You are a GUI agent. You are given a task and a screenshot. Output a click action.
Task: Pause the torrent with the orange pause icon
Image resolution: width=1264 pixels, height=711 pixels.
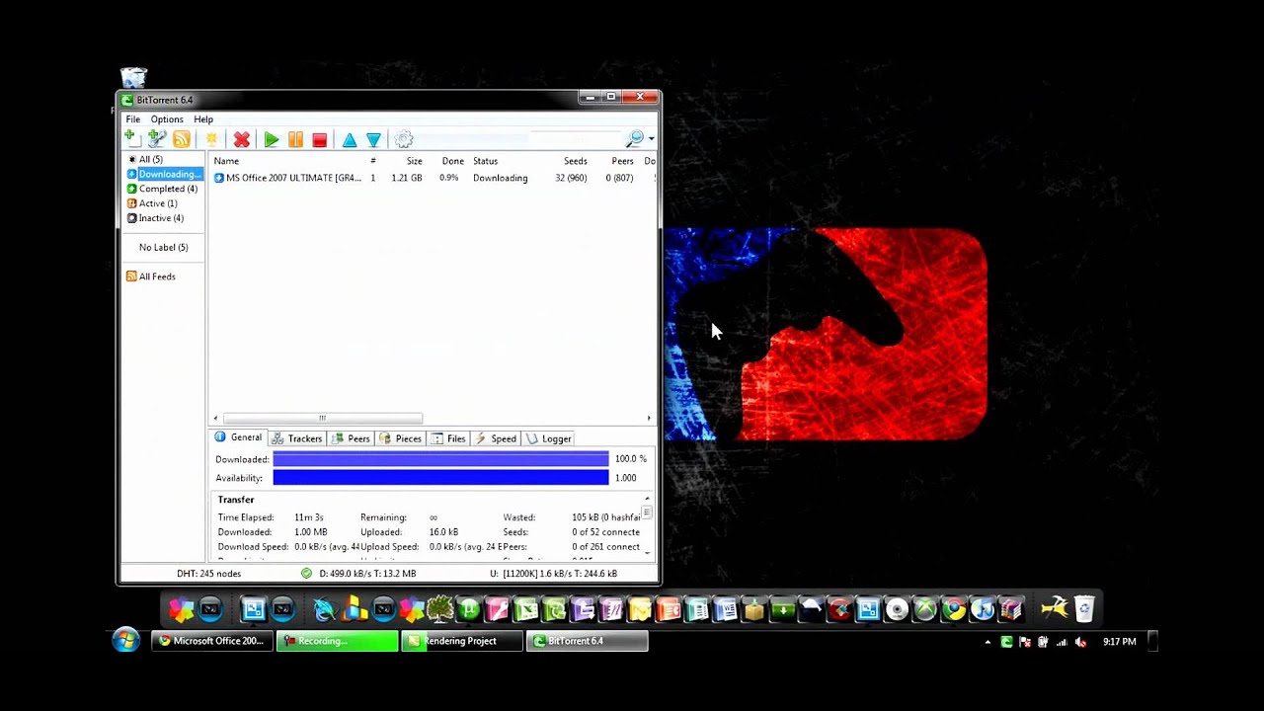(x=295, y=140)
